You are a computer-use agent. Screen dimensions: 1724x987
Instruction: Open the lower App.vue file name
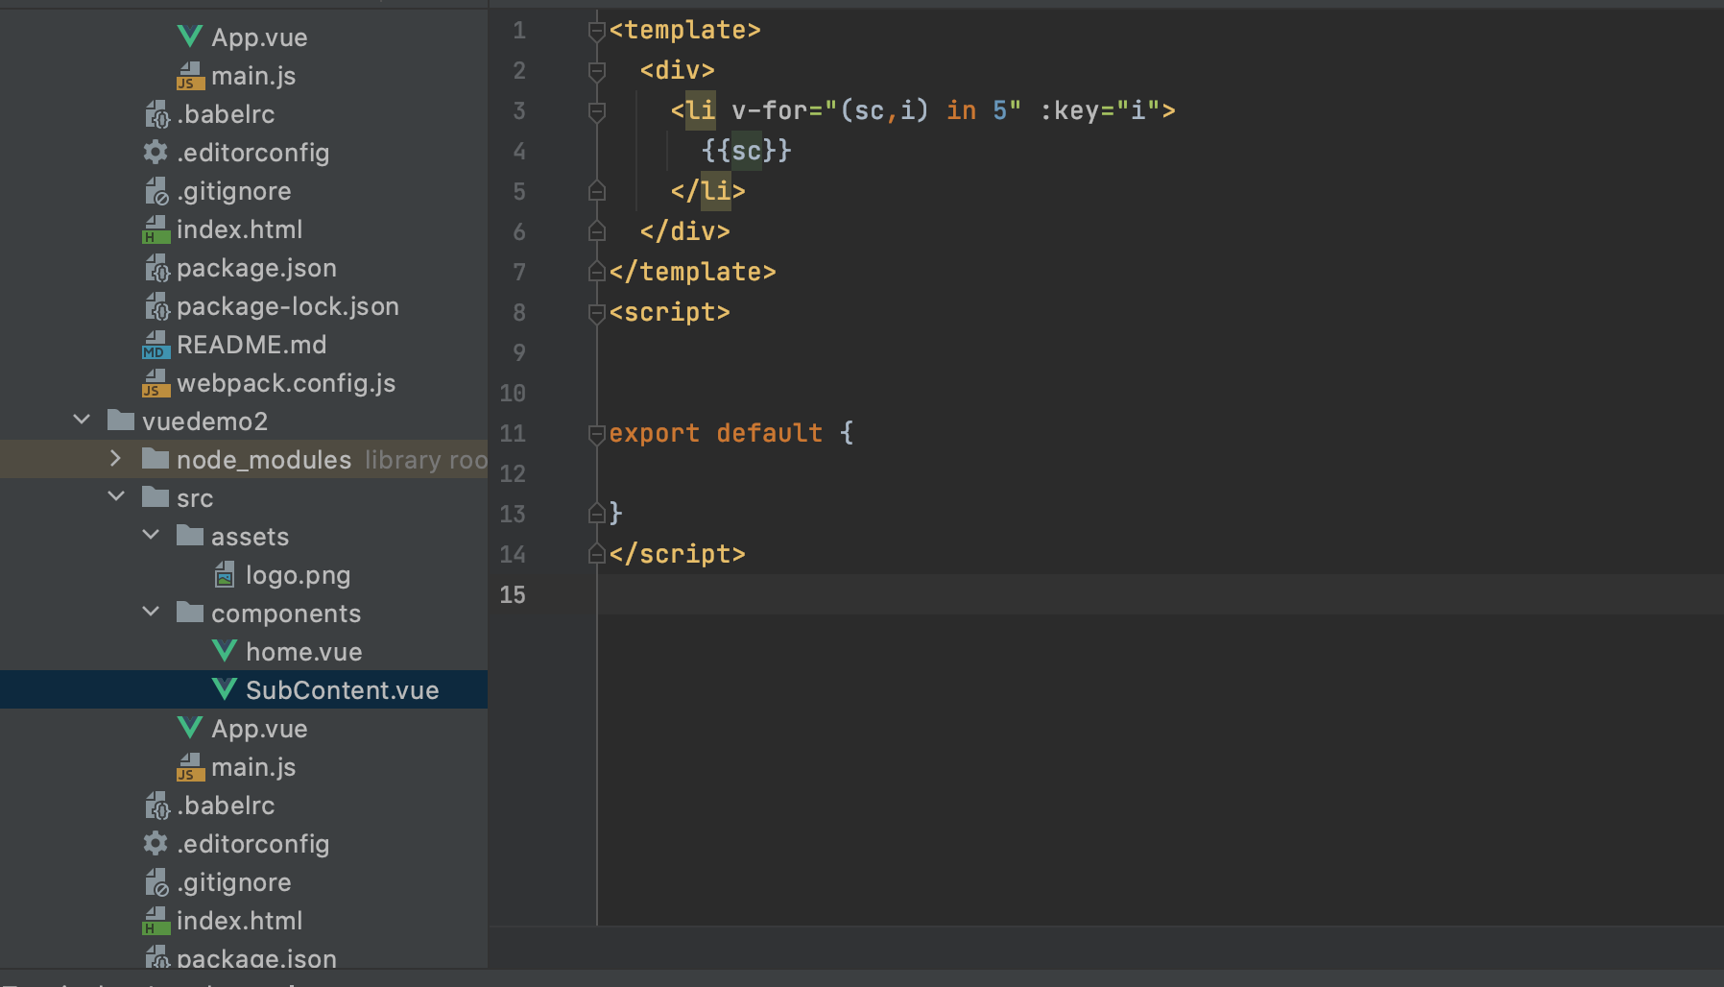[x=259, y=729]
